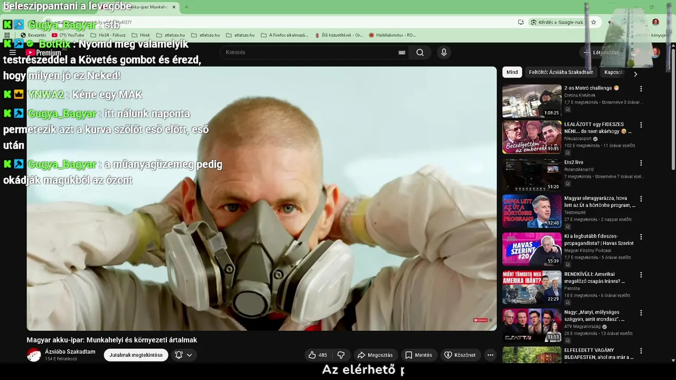Open a new browser tab with plus
Viewport: 676px width, 380px height.
point(186,7)
